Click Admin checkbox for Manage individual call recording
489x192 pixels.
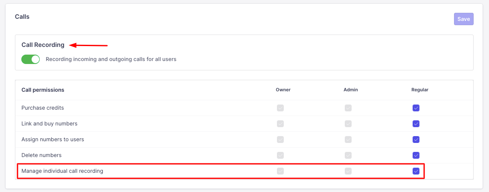pyautogui.click(x=348, y=171)
